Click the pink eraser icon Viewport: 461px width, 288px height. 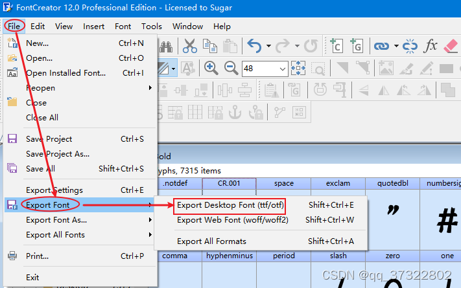(451, 46)
